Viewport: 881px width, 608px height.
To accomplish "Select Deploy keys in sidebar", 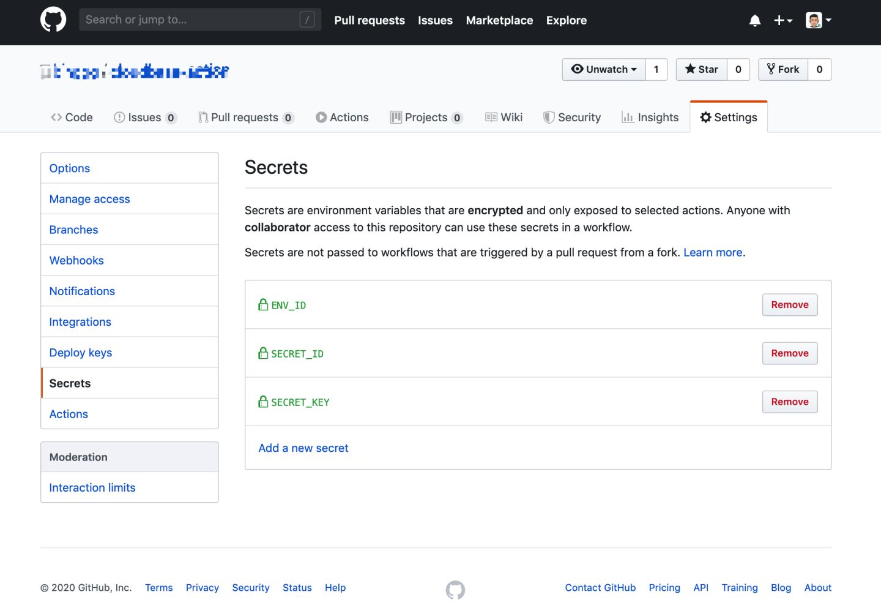I will tap(81, 353).
